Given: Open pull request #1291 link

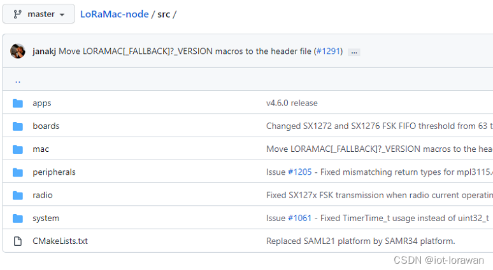Looking at the screenshot, I should [x=328, y=51].
